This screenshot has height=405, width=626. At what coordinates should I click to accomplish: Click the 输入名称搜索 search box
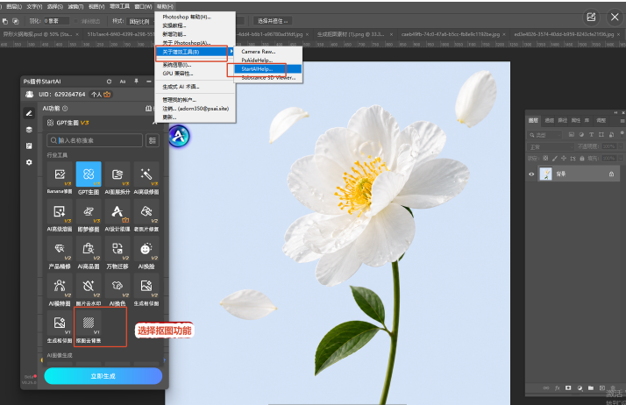95,140
